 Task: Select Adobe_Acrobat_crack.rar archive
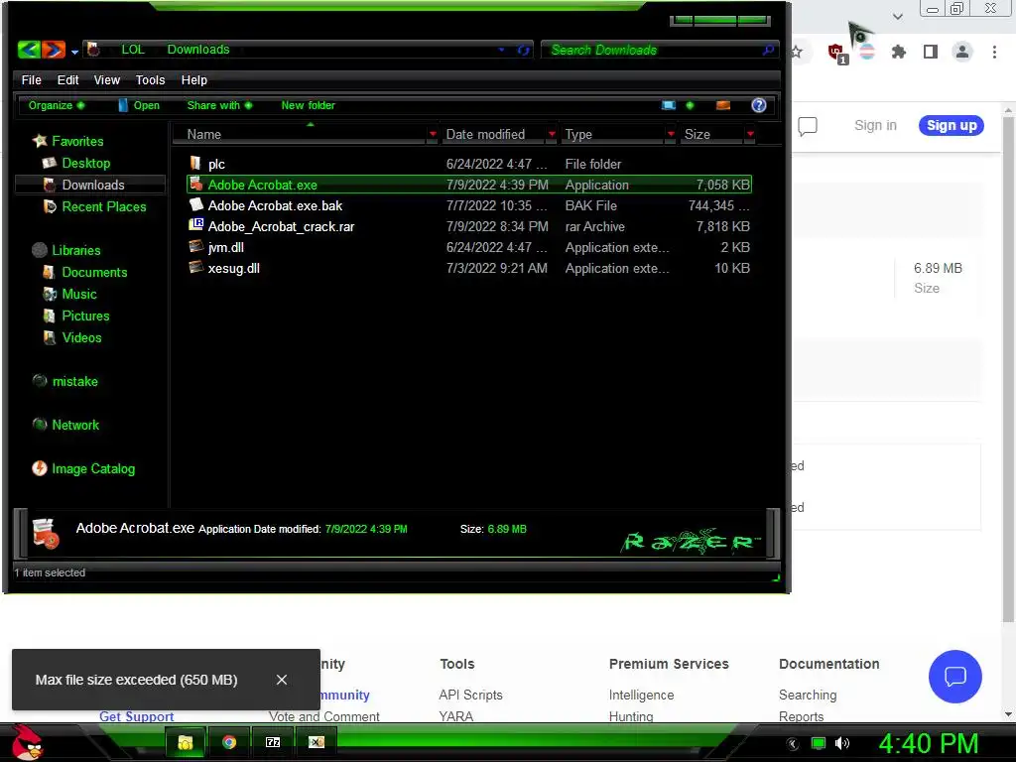469,226
